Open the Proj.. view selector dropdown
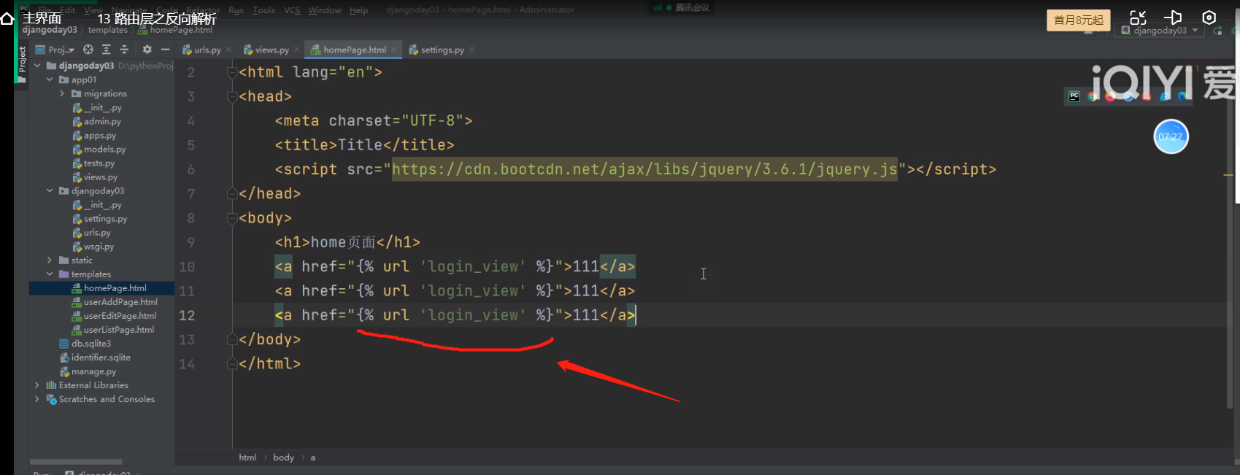Viewport: 1240px width, 475px height. (55, 50)
